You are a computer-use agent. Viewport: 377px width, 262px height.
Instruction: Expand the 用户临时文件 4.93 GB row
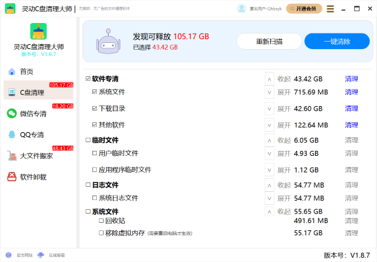point(269,153)
